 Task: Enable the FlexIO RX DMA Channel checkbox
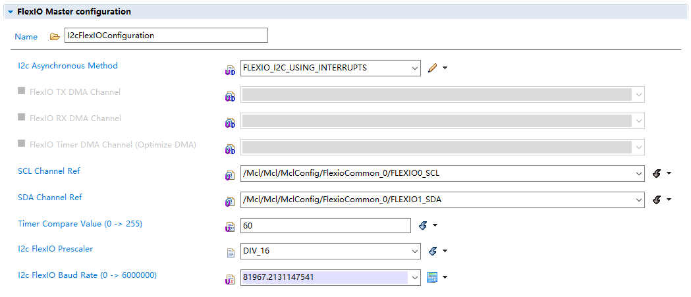(21, 117)
